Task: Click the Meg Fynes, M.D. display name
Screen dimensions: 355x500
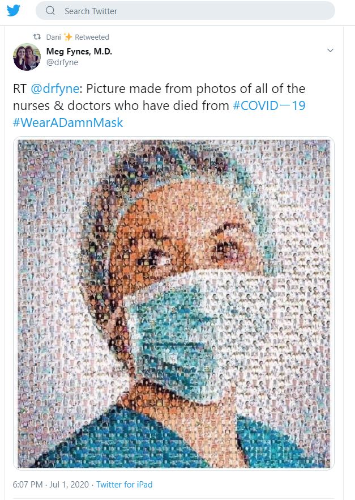Action: tap(79, 52)
